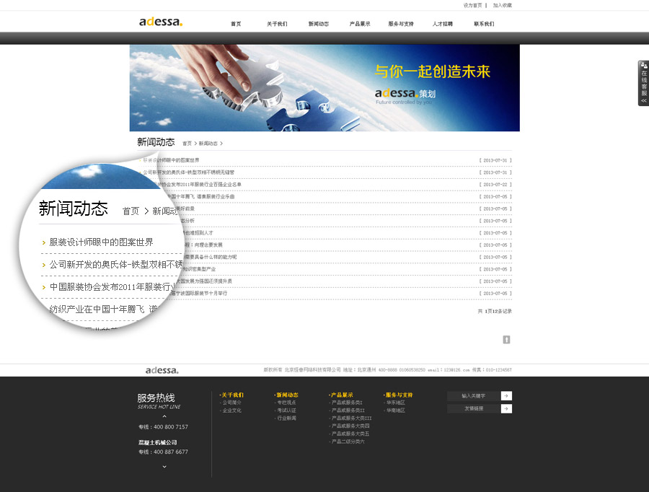Open 产品展示 in the top navigation
The width and height of the screenshot is (649, 492).
tap(360, 24)
